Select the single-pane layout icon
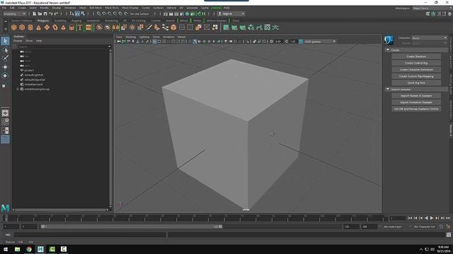Screen dimensions: 453x254 tap(5, 113)
